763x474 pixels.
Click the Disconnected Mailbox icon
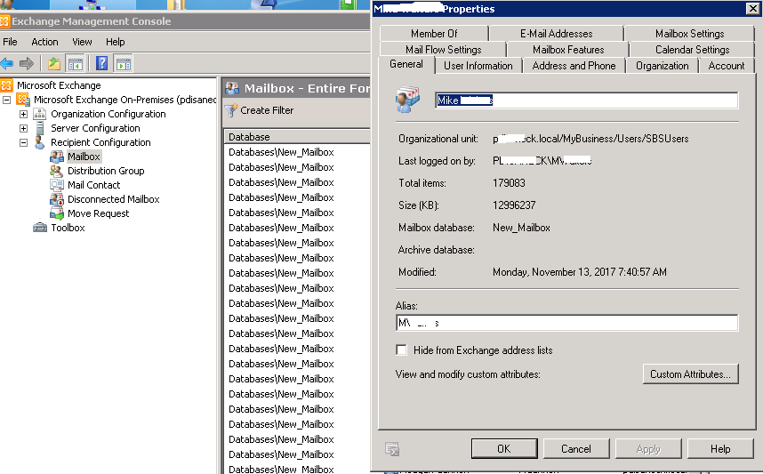tap(57, 199)
